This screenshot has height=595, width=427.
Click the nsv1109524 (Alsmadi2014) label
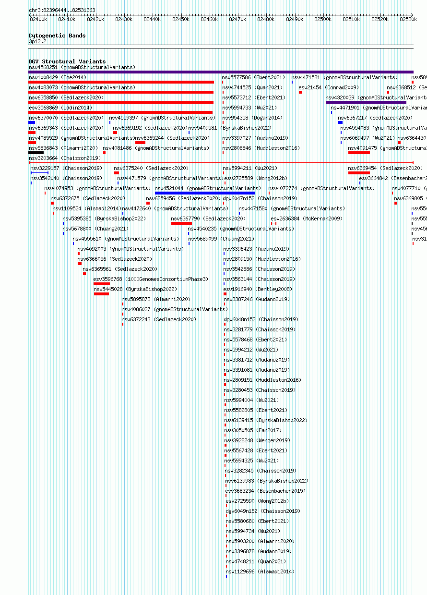pyautogui.click(x=87, y=208)
